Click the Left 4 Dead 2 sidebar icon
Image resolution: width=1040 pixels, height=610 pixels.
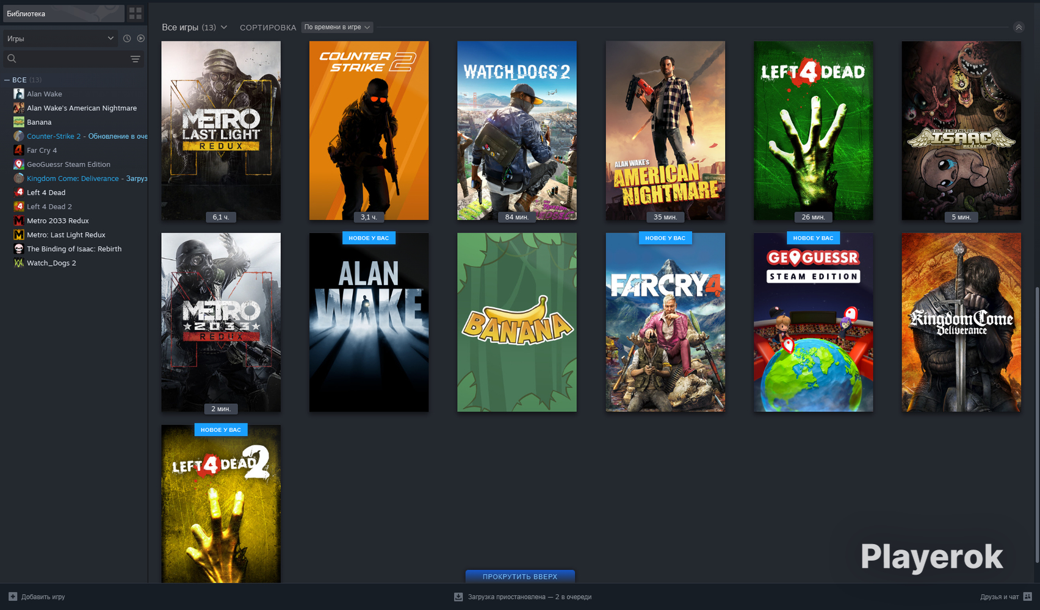(x=19, y=206)
